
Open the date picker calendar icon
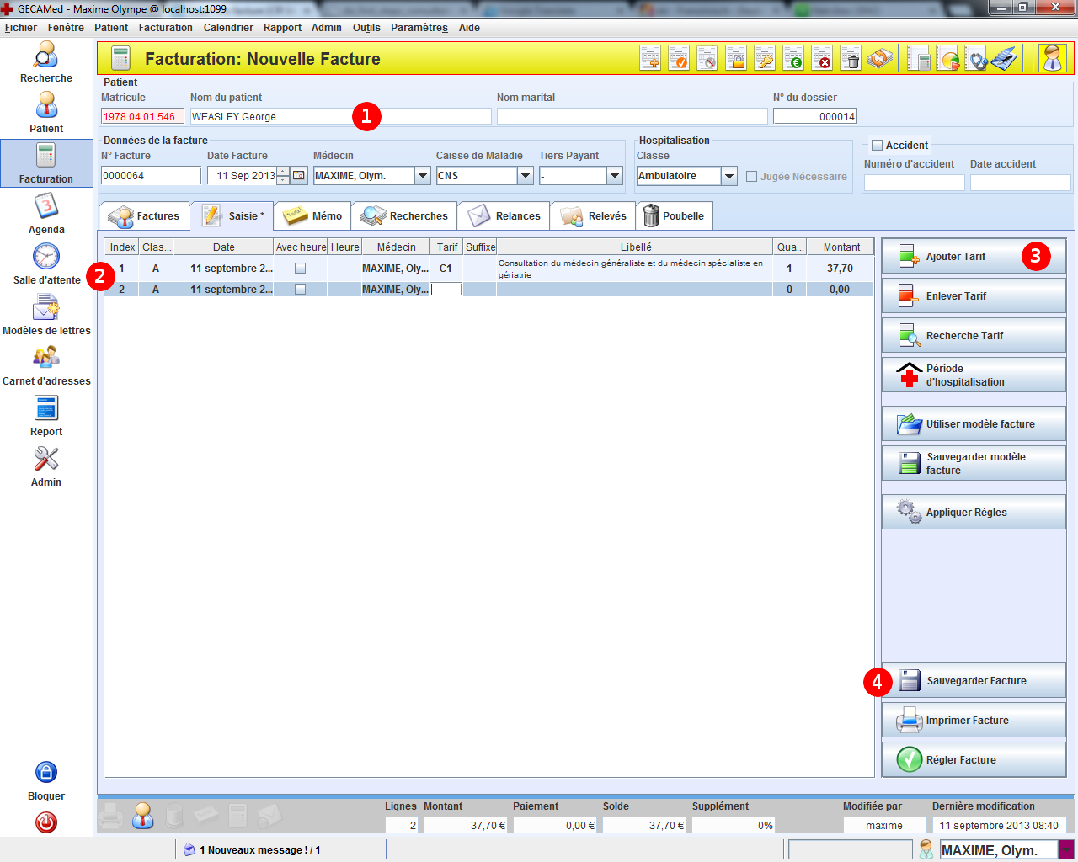[299, 176]
